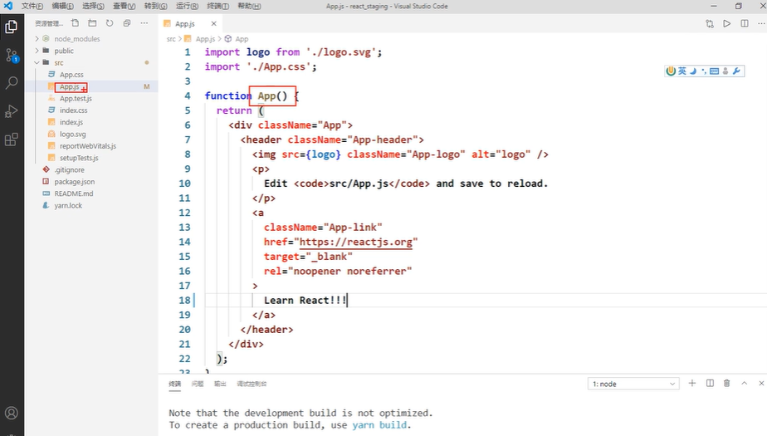Switch to the 输出 panel tab
This screenshot has height=436, width=767.
(220, 384)
